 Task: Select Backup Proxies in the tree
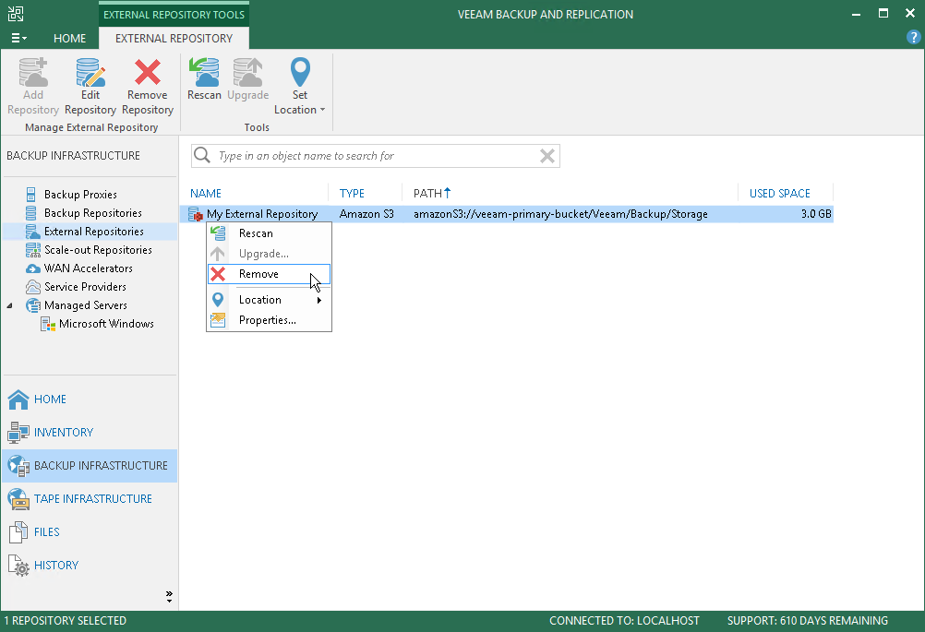80,195
